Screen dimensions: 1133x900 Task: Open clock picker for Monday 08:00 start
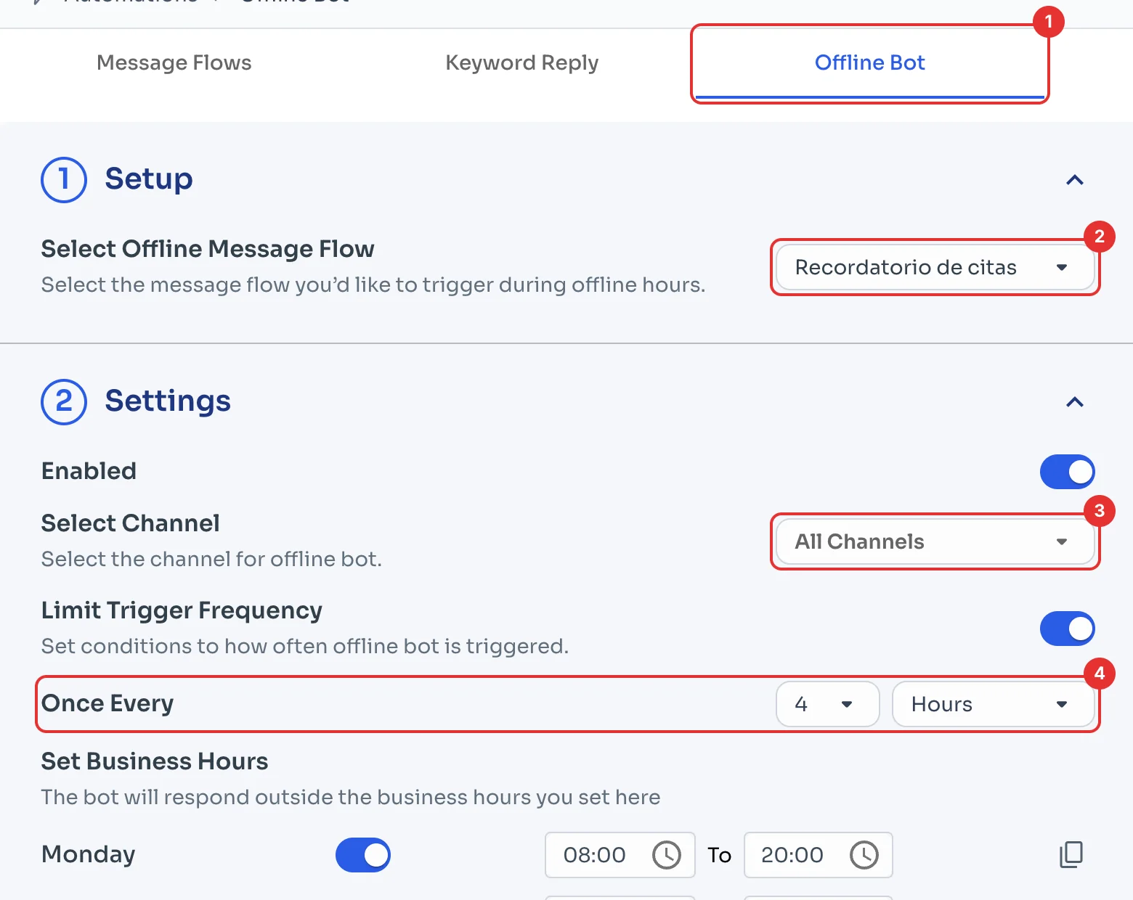click(x=666, y=855)
